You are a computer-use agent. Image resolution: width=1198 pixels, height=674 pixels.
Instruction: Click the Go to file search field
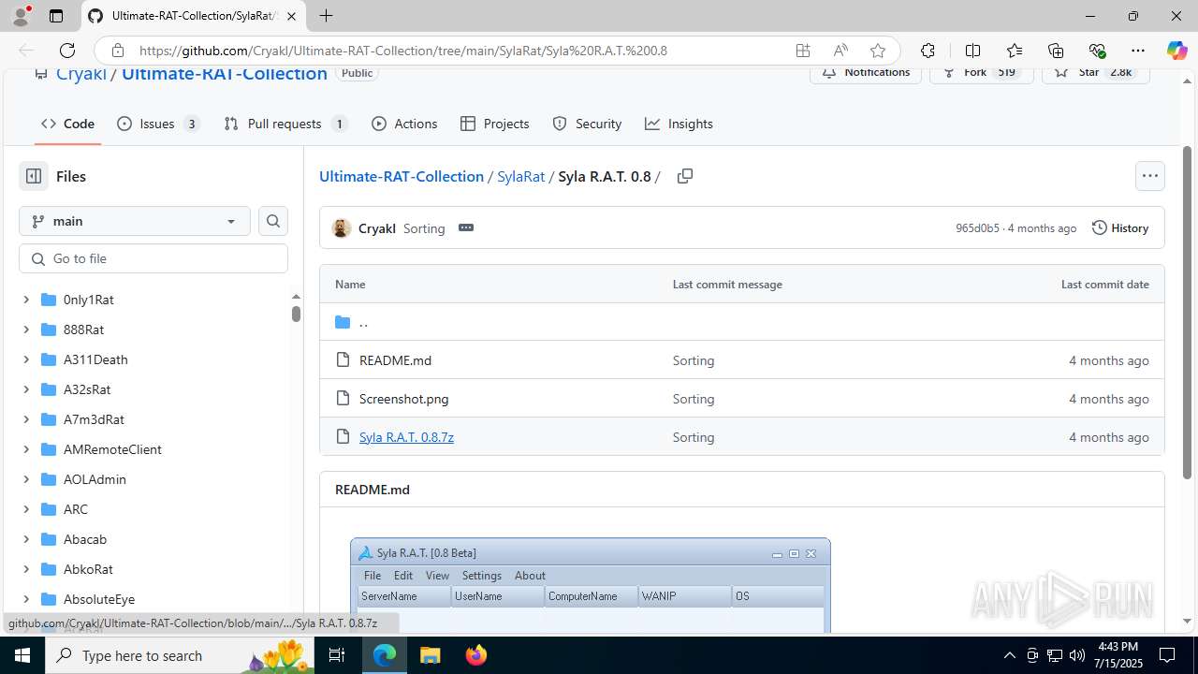coord(153,258)
